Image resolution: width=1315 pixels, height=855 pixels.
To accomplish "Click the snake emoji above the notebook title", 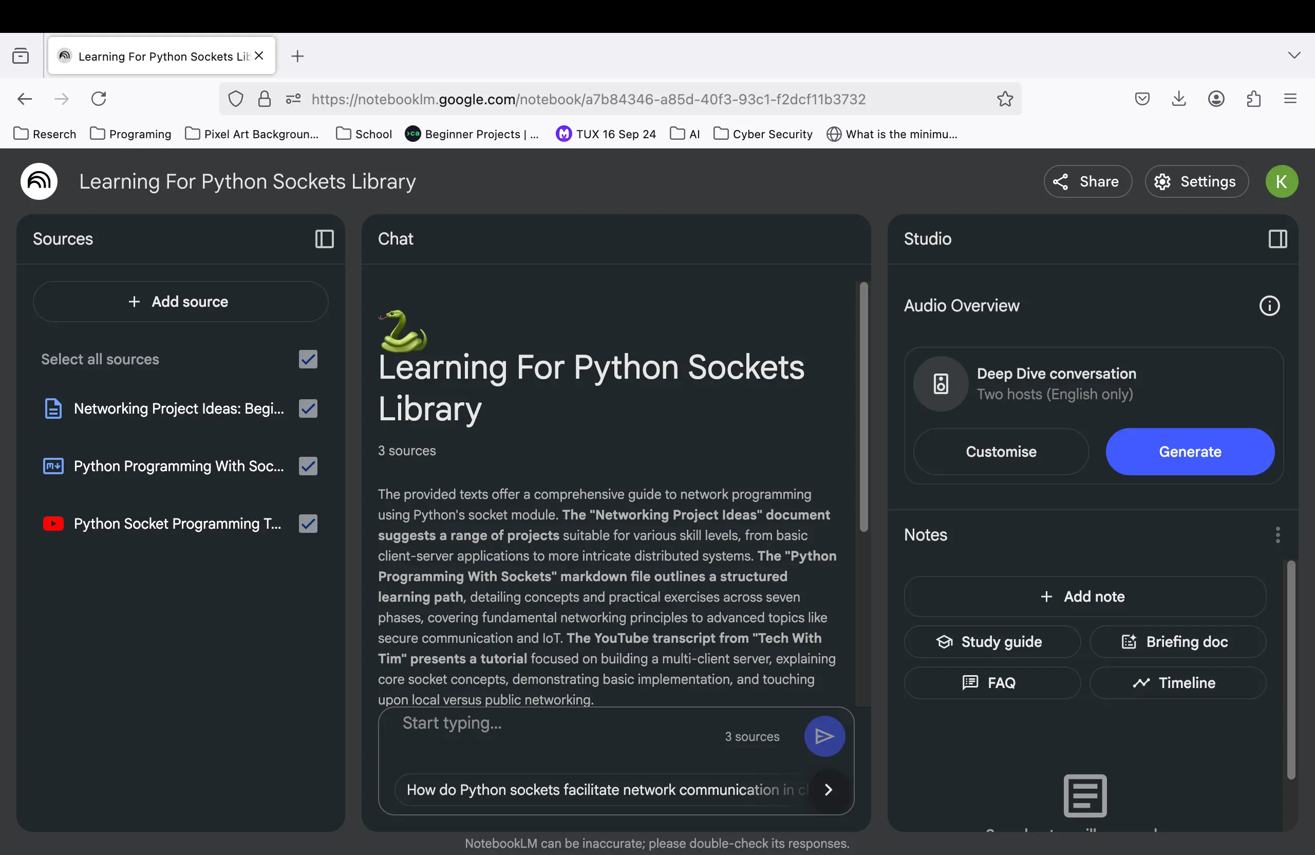I will point(403,330).
